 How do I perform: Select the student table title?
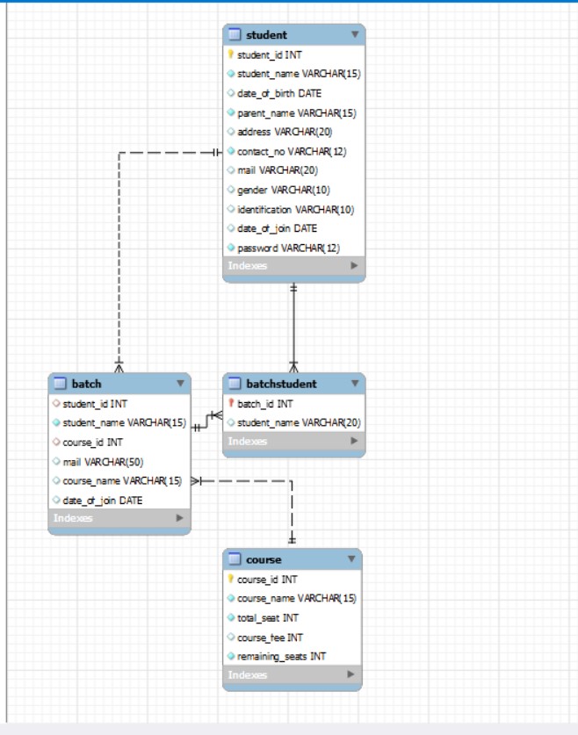click(x=266, y=35)
